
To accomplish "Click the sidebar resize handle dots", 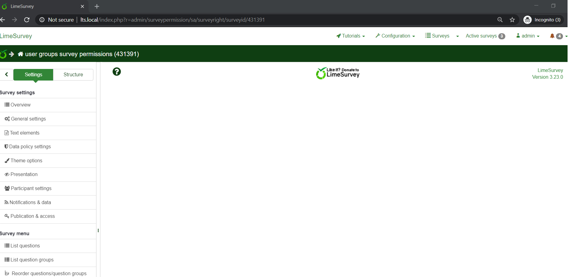I will [98, 230].
